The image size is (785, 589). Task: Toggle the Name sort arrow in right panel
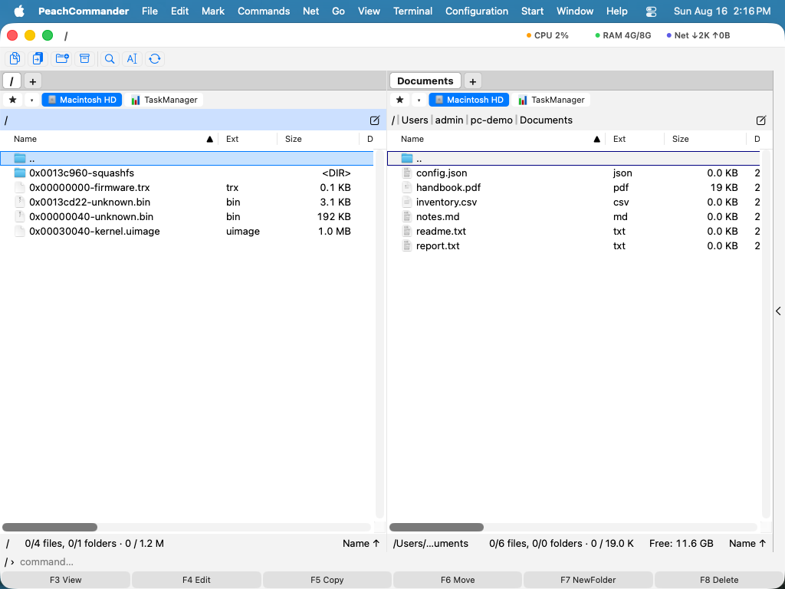coord(596,140)
